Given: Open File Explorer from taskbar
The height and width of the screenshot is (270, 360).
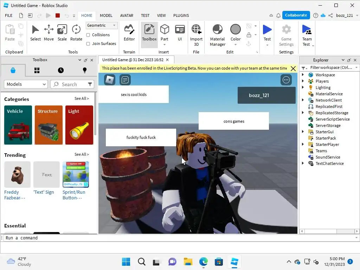Looking at the screenshot, I should tap(188, 262).
